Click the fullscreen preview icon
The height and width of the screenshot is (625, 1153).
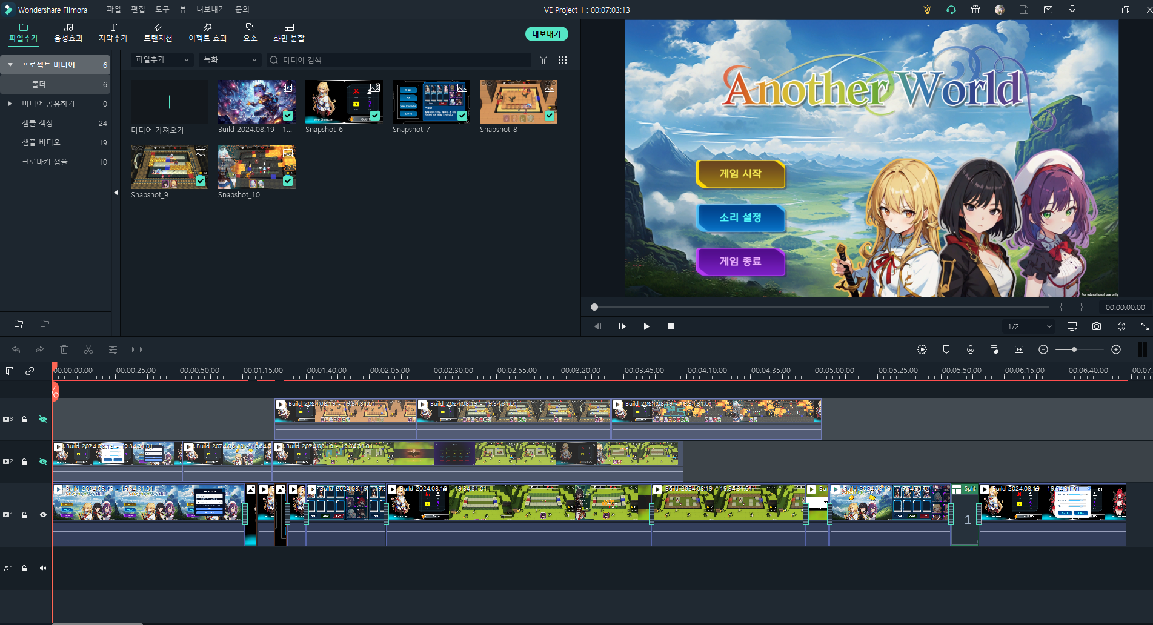tap(1145, 326)
